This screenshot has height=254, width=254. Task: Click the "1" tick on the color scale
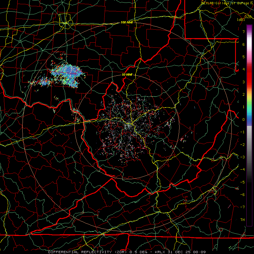click(x=244, y=107)
